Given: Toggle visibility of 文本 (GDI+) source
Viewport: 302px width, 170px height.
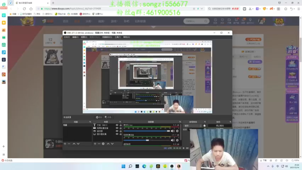Looking at the screenshot, I should [117, 125].
